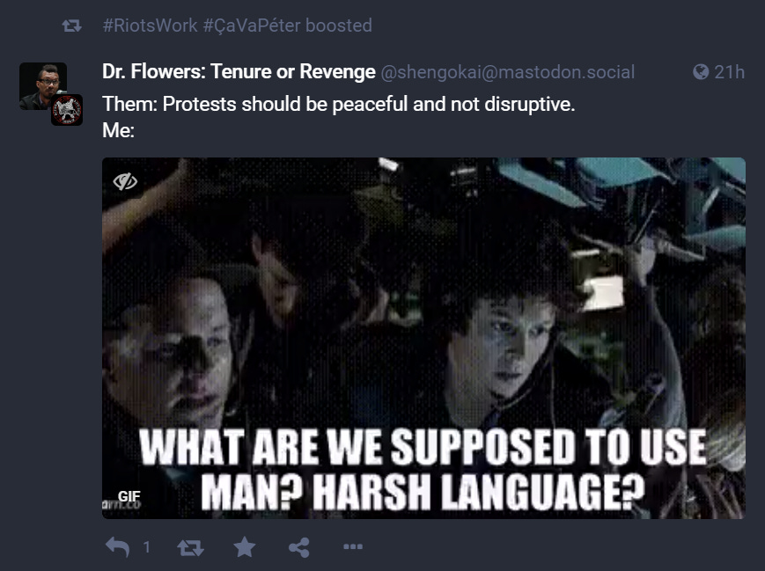Screen dimensions: 765x571
Task: Play the harsh language GIF
Action: (x=423, y=338)
